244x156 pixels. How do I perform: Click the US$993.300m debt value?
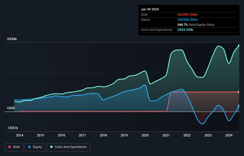click(188, 15)
